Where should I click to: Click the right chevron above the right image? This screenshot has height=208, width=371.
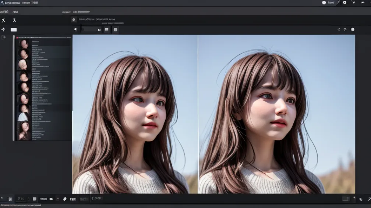(345, 29)
